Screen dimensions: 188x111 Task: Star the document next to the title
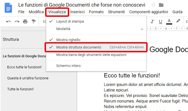pos(153,5)
